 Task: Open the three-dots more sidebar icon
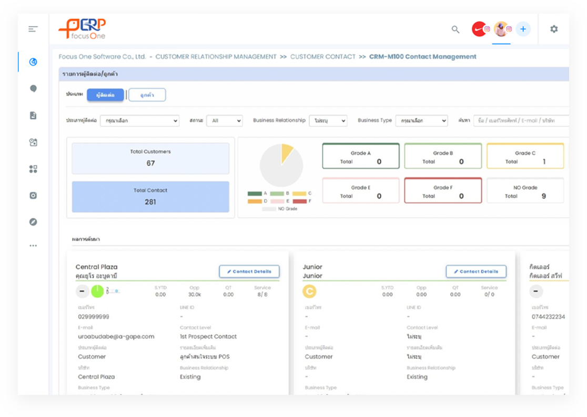33,246
